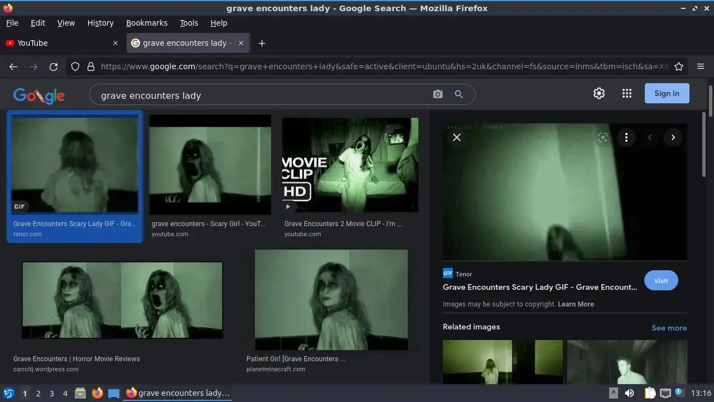Close the image preview panel
Image resolution: width=714 pixels, height=402 pixels.
click(457, 137)
